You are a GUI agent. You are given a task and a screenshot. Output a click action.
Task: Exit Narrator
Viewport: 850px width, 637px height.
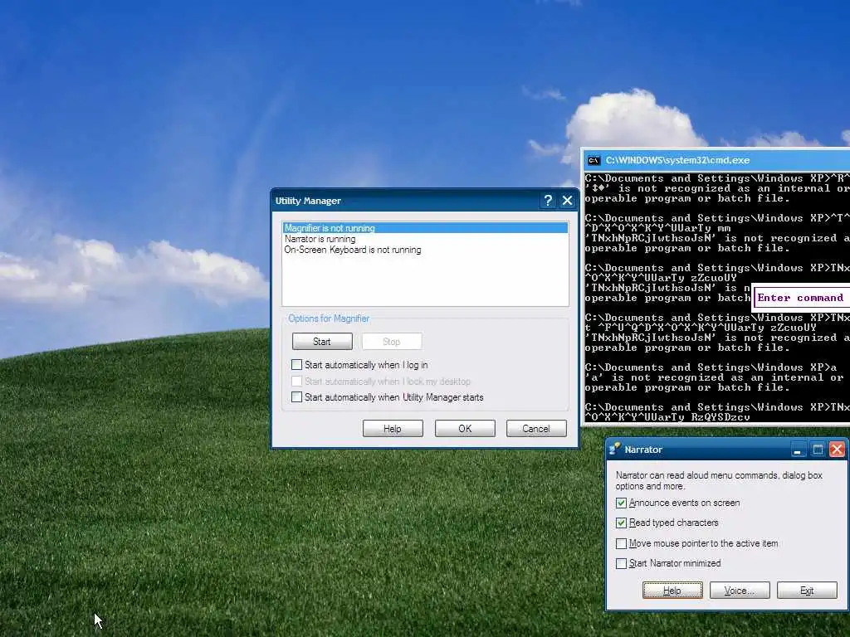pos(807,591)
